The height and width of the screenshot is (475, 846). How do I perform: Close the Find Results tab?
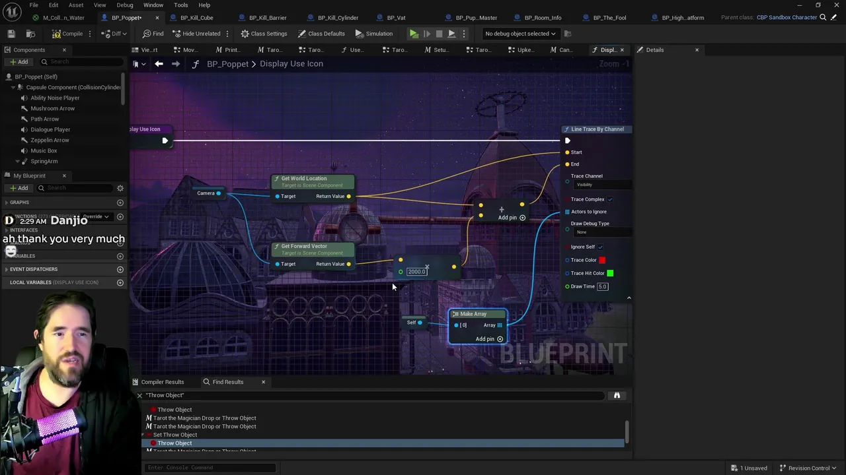click(x=263, y=382)
